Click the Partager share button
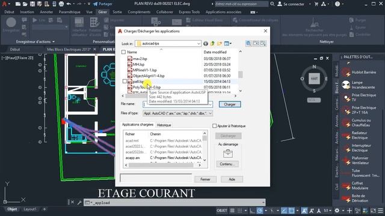This screenshot has height=216, width=385. point(103,4)
